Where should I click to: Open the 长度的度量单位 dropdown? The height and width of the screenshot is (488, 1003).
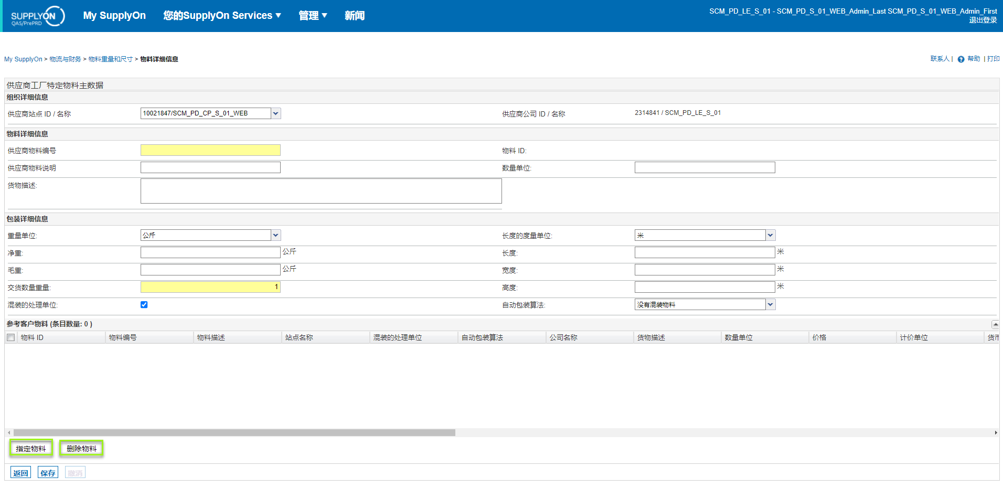(x=770, y=235)
